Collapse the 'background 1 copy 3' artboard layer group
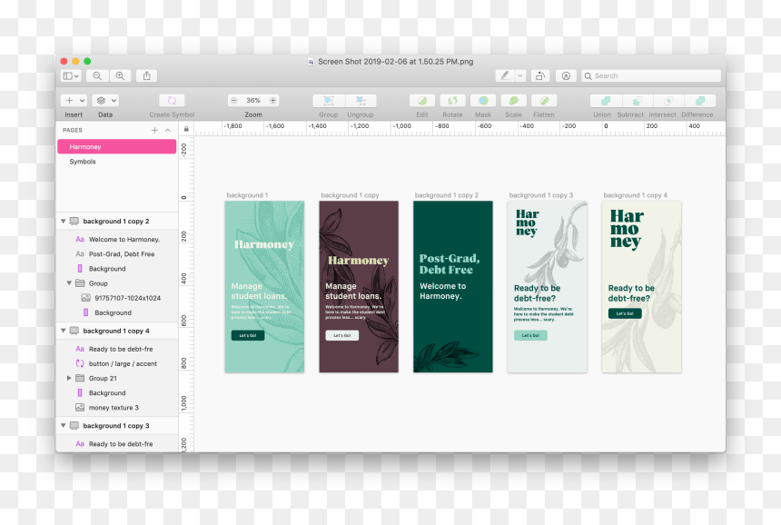781x525 pixels. click(64, 426)
